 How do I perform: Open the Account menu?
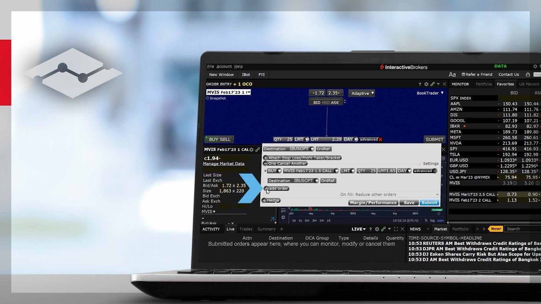tap(224, 66)
